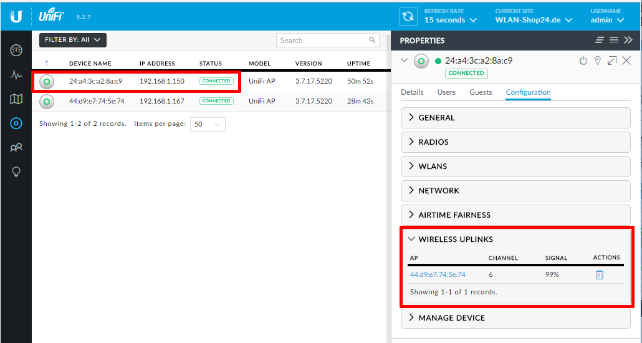Collapse the device header chevron in Properties
Image resolution: width=642 pixels, height=343 pixels.
[x=404, y=60]
